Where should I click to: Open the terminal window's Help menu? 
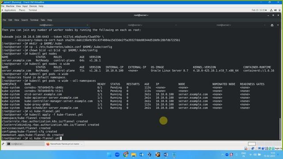pos(50,20)
